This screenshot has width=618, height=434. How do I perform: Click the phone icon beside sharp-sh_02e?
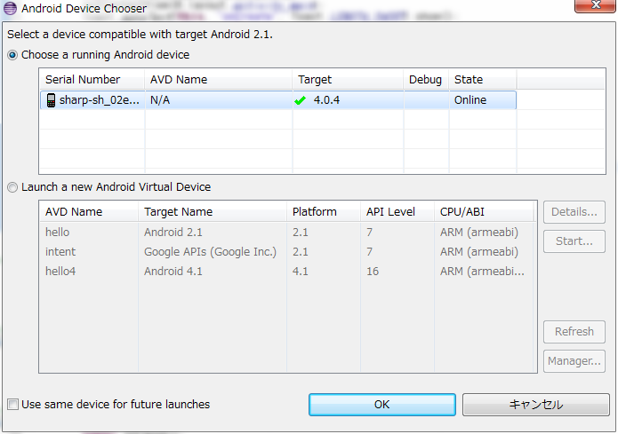click(51, 100)
